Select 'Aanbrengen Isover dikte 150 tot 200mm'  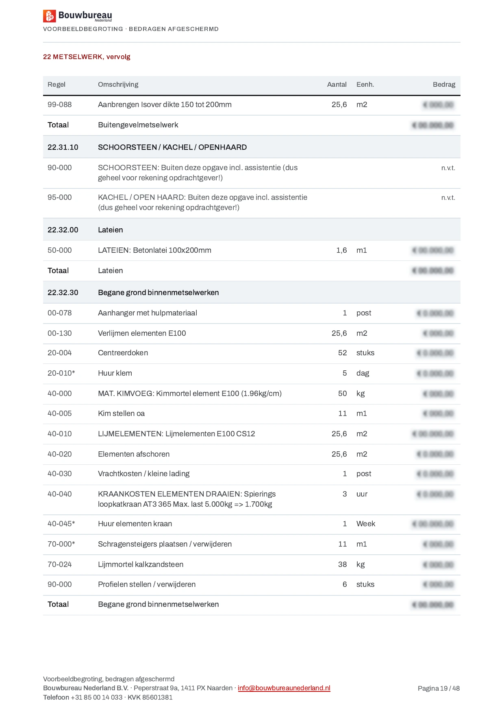[x=165, y=105]
